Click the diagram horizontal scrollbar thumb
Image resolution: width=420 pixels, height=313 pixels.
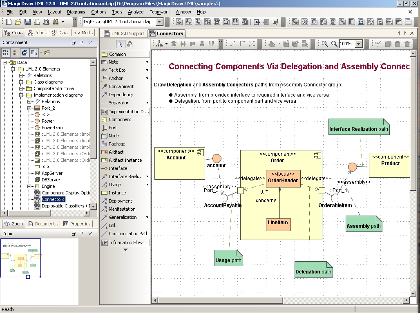click(221, 300)
